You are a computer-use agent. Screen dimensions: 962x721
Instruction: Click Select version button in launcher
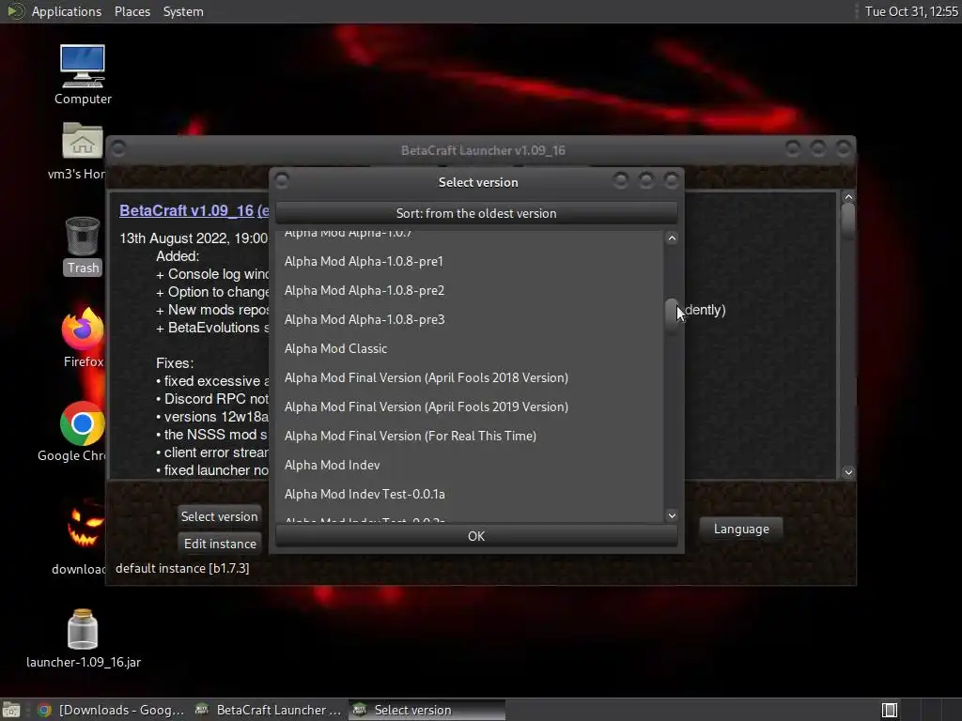219,516
